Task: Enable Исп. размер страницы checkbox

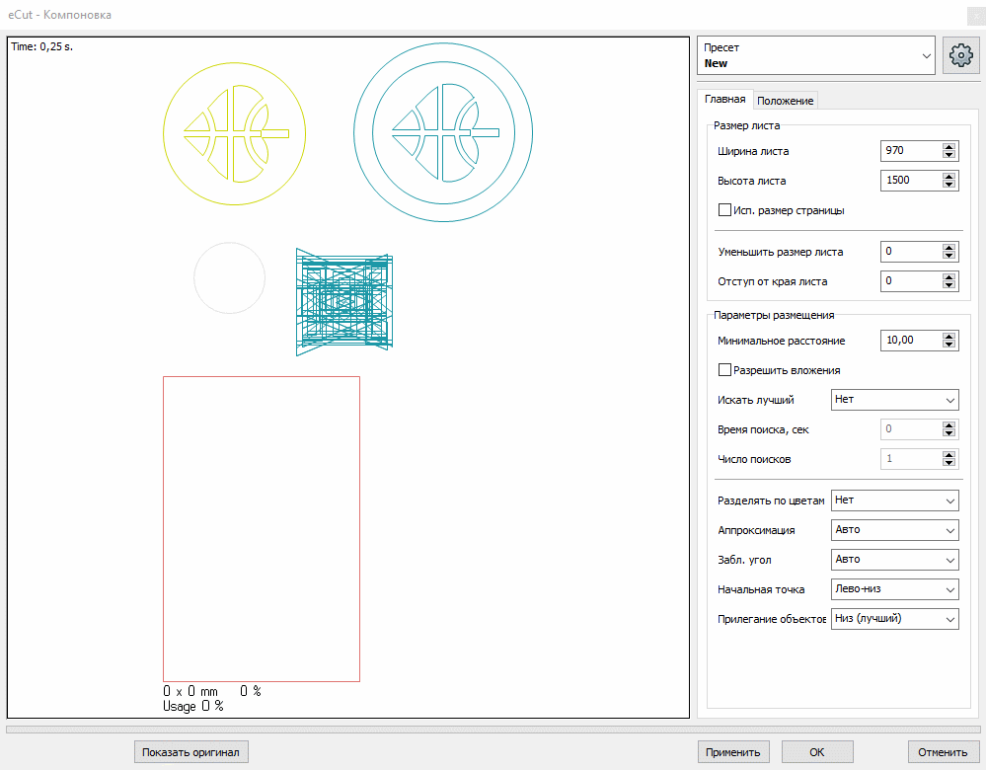Action: point(724,210)
